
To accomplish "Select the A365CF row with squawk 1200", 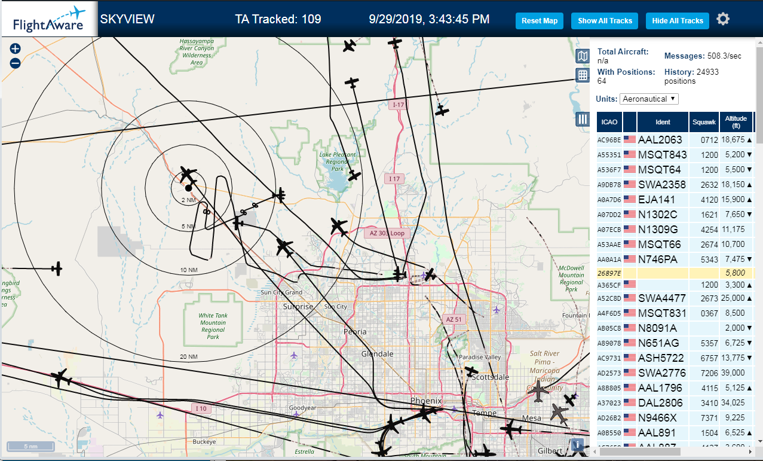I will (x=675, y=285).
